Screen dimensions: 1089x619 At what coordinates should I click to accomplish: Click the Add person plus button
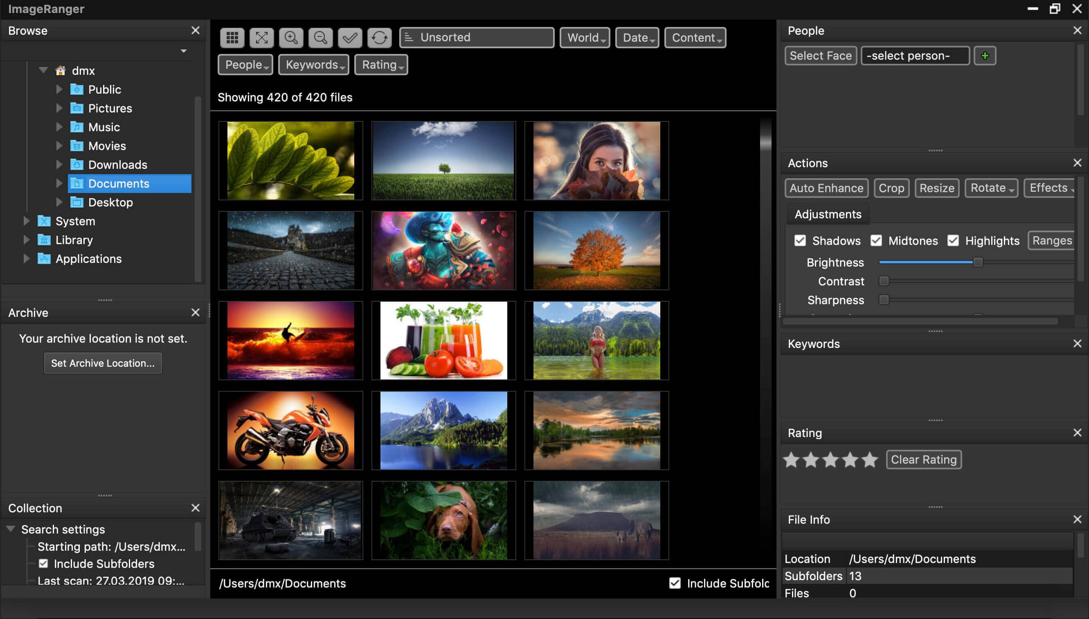(985, 55)
